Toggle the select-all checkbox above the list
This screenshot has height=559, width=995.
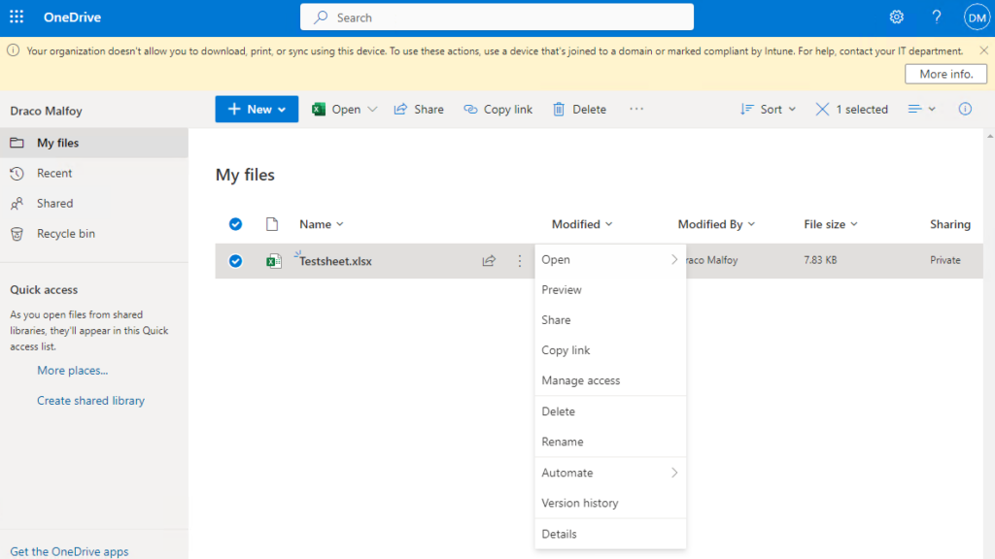(x=235, y=223)
